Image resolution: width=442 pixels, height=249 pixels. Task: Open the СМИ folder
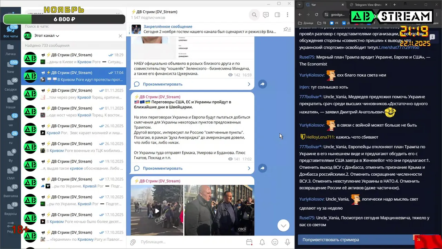[10, 174]
